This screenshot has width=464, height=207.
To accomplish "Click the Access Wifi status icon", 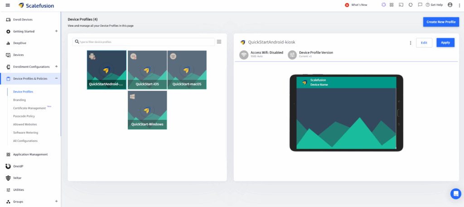I will coord(244,55).
